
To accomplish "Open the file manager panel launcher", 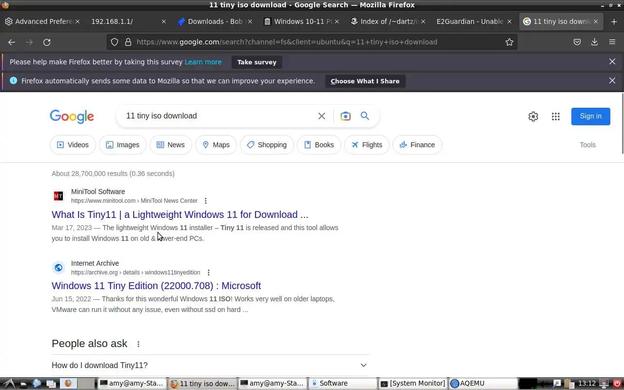I will [x=23, y=384].
